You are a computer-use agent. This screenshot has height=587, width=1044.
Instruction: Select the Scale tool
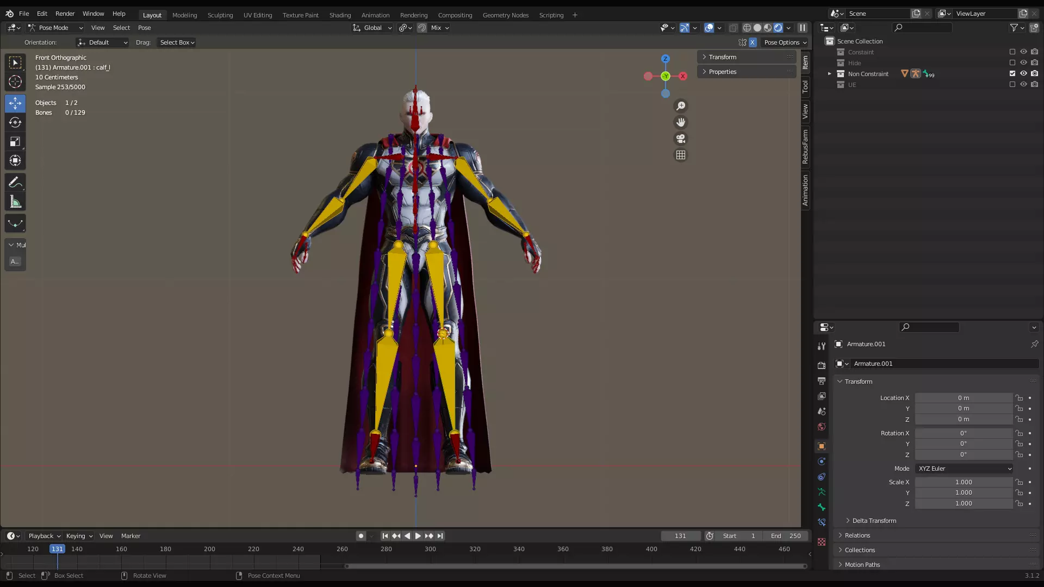click(15, 142)
